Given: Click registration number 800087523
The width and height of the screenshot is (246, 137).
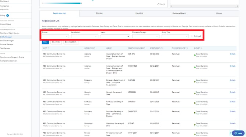Looking at the screenshot, I should click(x=133, y=66).
